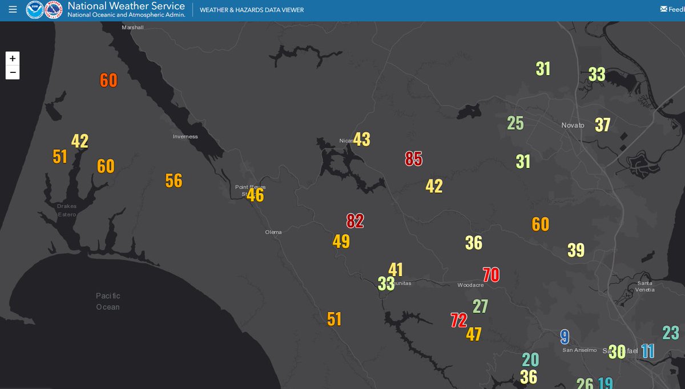
Task: Click the envelope icon beside Feedback
Action: (663, 10)
